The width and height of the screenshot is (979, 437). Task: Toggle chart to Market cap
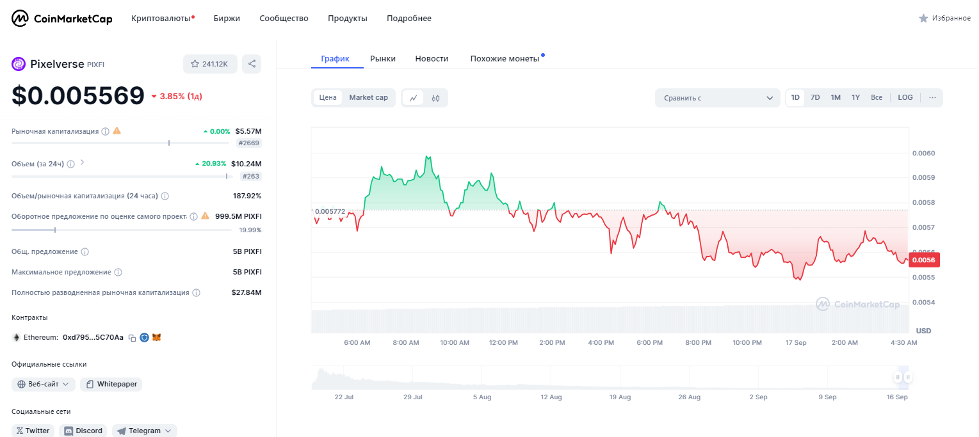coord(368,98)
